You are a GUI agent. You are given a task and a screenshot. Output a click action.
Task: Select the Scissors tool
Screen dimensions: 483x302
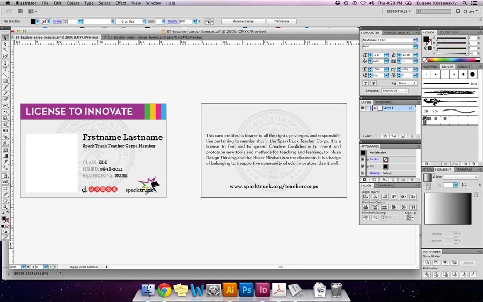(x=5, y=106)
